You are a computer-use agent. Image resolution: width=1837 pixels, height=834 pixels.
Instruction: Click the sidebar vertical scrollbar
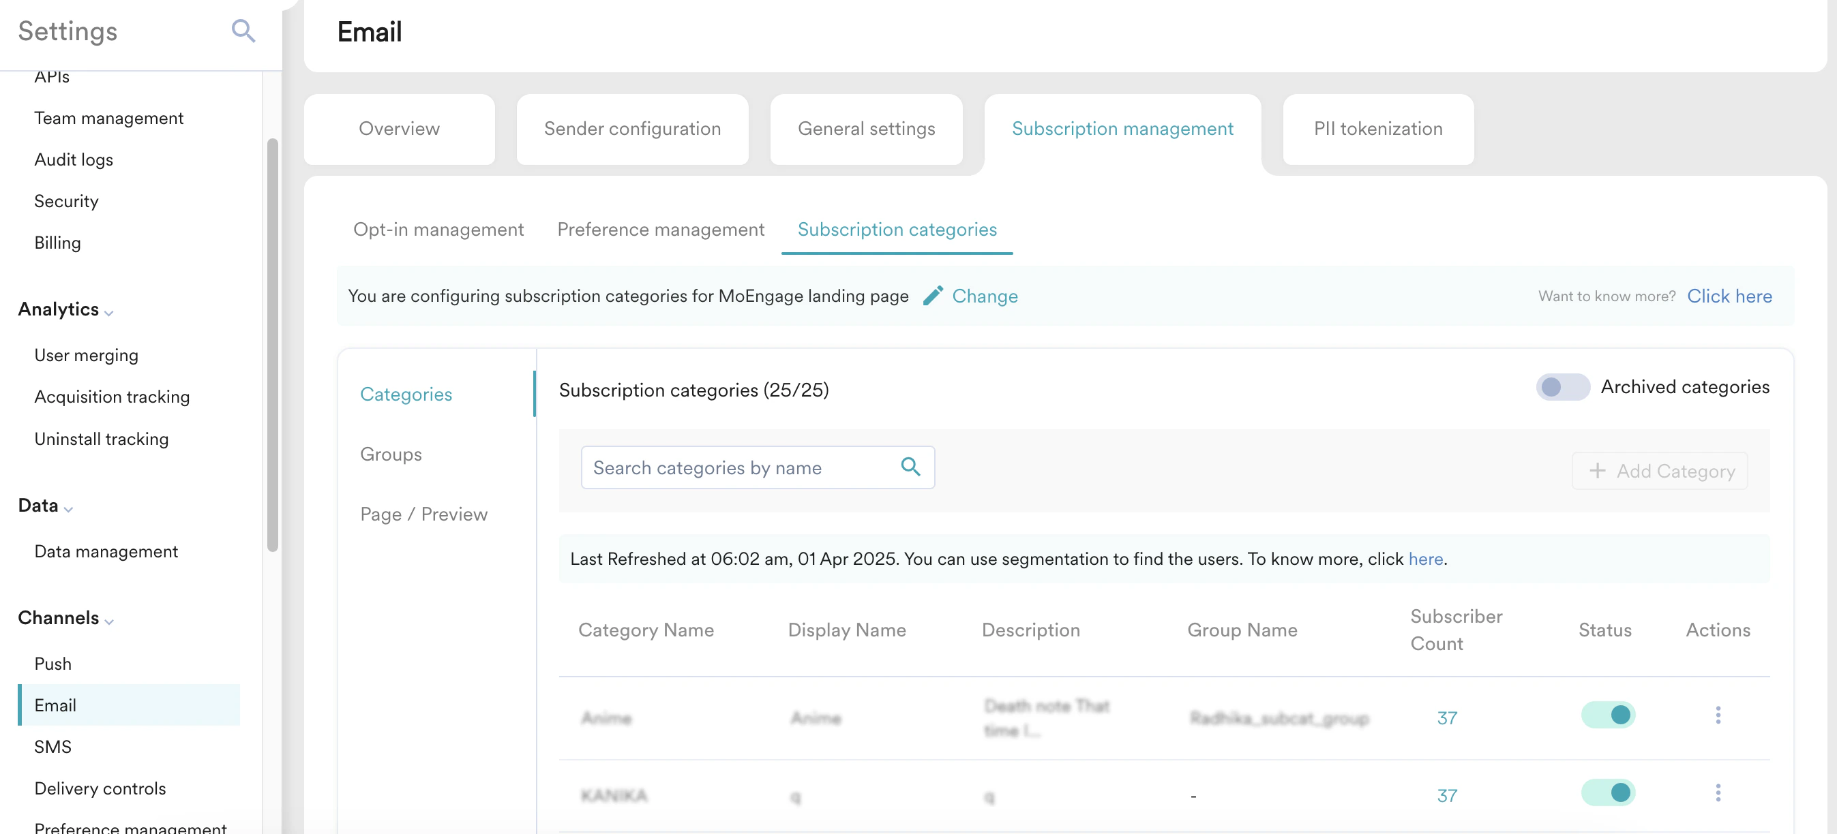pyautogui.click(x=272, y=345)
